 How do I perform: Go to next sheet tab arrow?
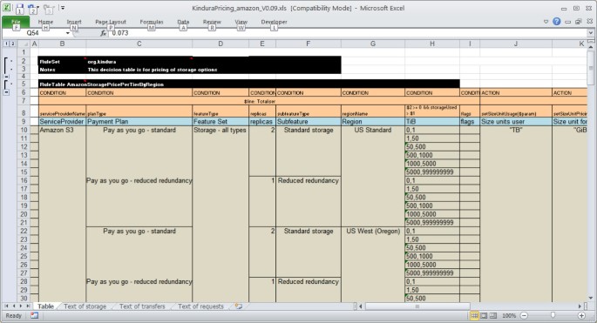coord(21,306)
